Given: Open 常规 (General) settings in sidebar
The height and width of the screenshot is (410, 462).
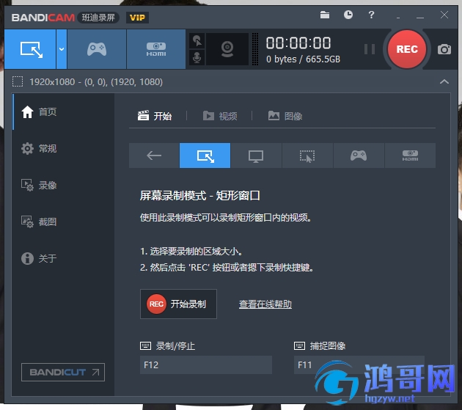Looking at the screenshot, I should click(x=63, y=148).
